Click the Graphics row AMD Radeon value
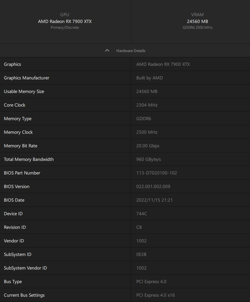 click(163, 64)
